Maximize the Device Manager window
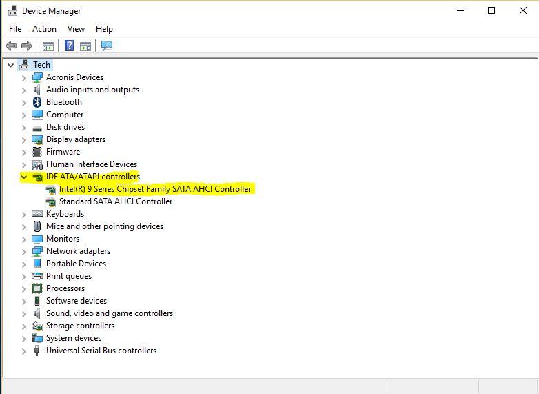The width and height of the screenshot is (539, 394). (x=491, y=10)
